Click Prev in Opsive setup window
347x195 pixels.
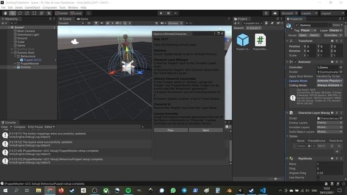[x=171, y=130]
